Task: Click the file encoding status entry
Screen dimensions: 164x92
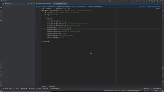Action: (x=151, y=90)
